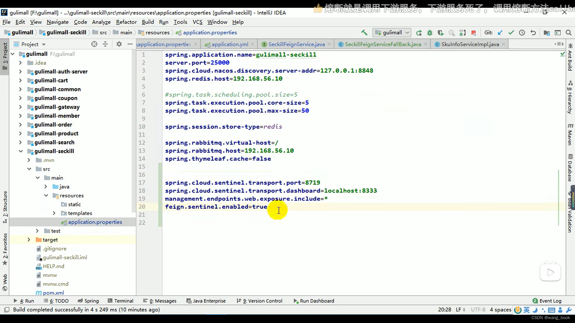Click Git update project arrow
Screen dimensions: 575x323
[500, 33]
